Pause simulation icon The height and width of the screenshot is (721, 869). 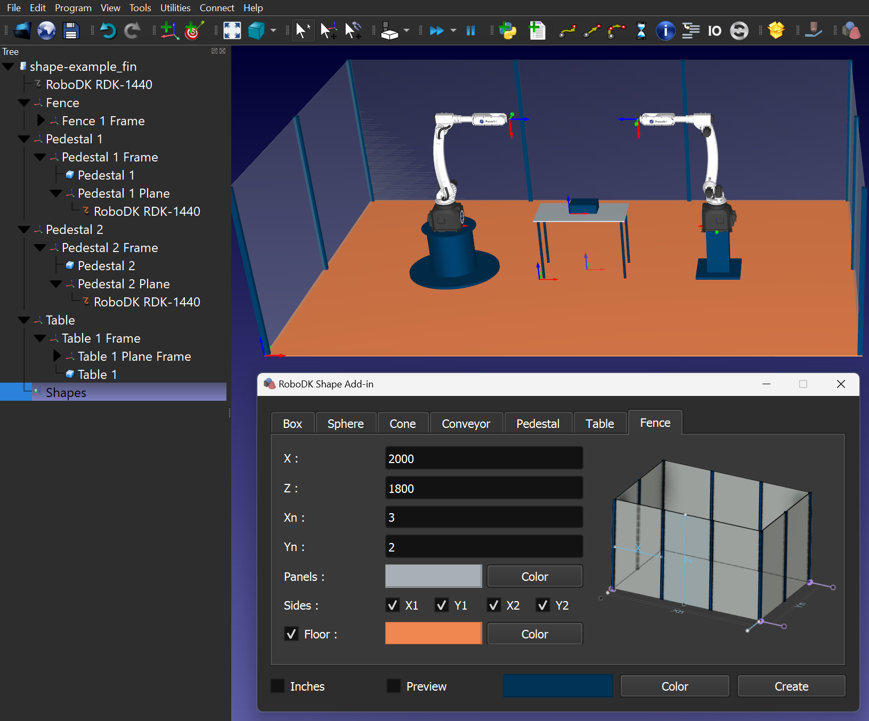pyautogui.click(x=470, y=30)
